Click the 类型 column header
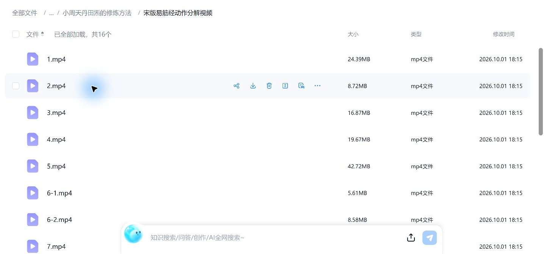Image resolution: width=544 pixels, height=254 pixels. pos(416,34)
